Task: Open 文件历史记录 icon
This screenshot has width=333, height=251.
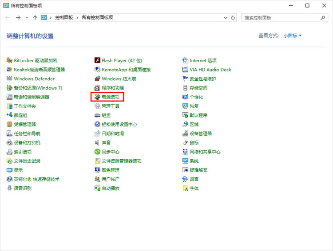Action: (x=9, y=161)
